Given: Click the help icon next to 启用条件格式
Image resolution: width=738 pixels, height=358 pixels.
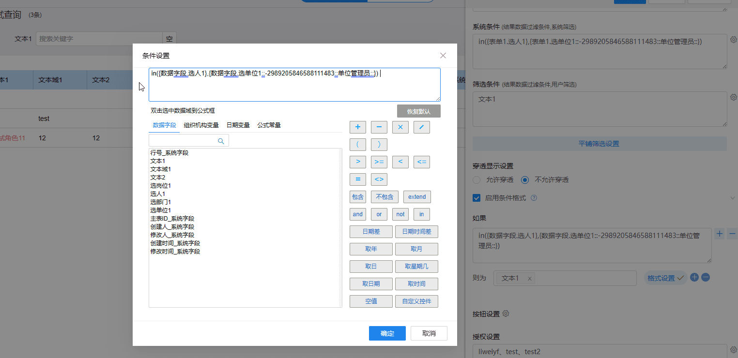Looking at the screenshot, I should pos(534,198).
